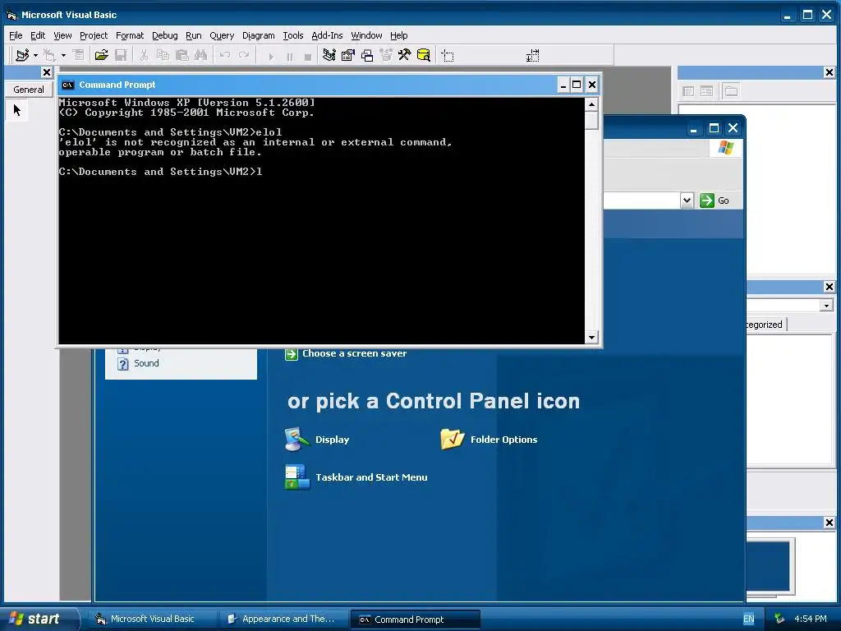
Task: Open the Add Project dropdown arrow
Action: 35,55
